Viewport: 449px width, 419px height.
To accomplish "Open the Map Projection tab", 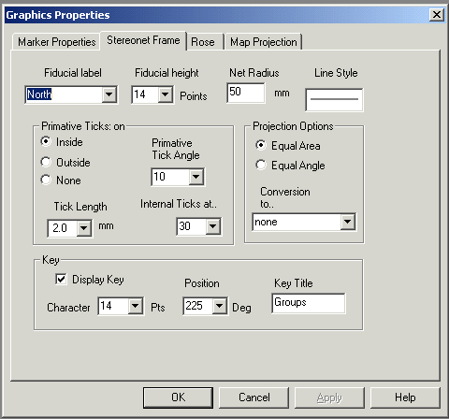I will pos(264,42).
